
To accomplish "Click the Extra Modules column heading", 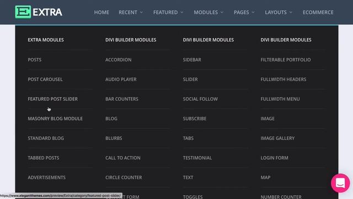I will point(46,40).
